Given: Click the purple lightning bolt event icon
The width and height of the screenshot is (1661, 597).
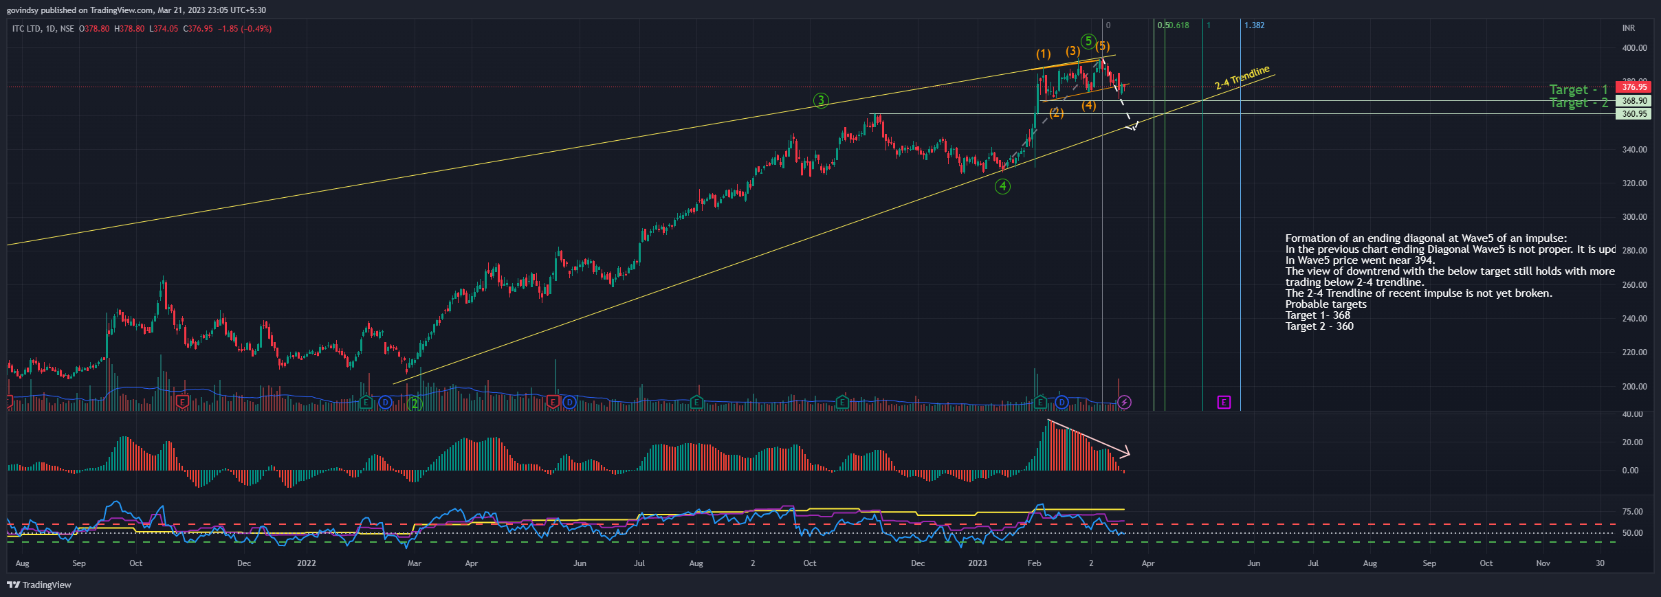Looking at the screenshot, I should 1124,402.
